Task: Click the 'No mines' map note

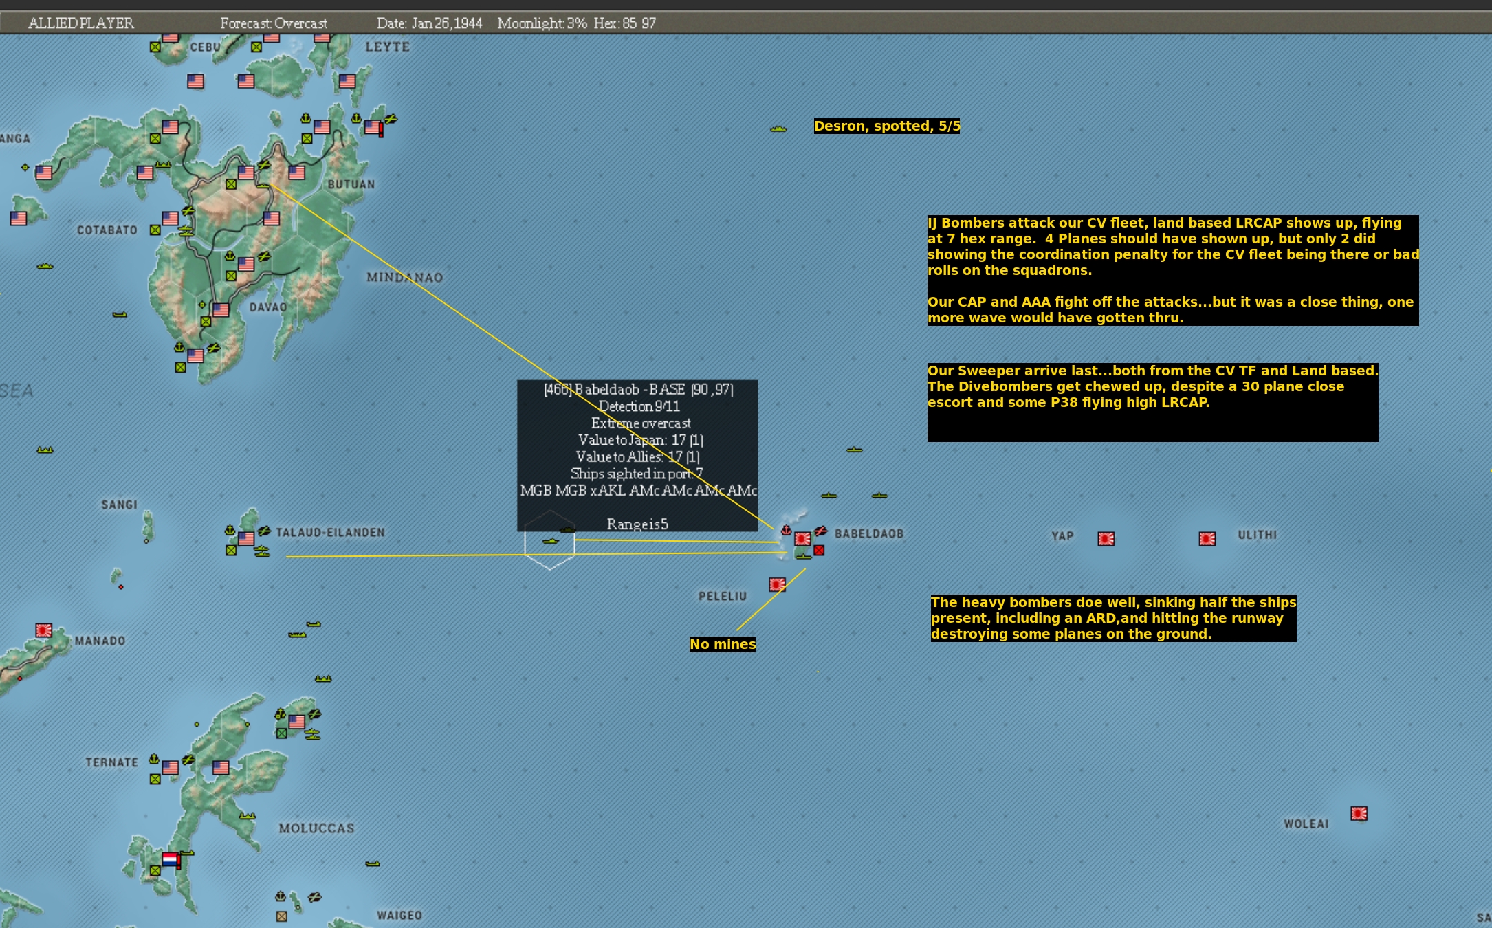Action: click(x=722, y=644)
